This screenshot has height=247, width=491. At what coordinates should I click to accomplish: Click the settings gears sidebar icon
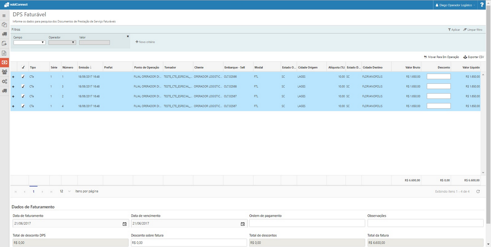point(4,81)
